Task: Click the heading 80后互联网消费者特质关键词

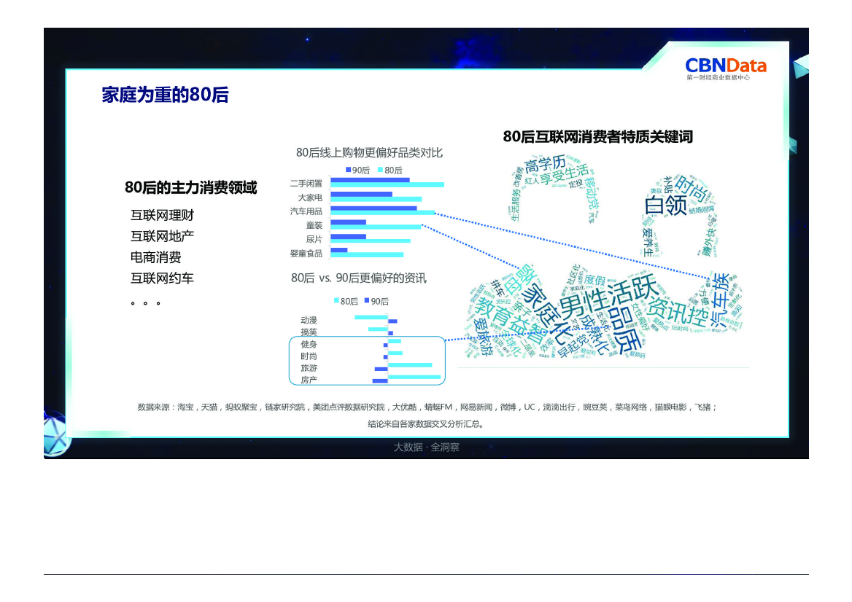Action: tap(597, 136)
